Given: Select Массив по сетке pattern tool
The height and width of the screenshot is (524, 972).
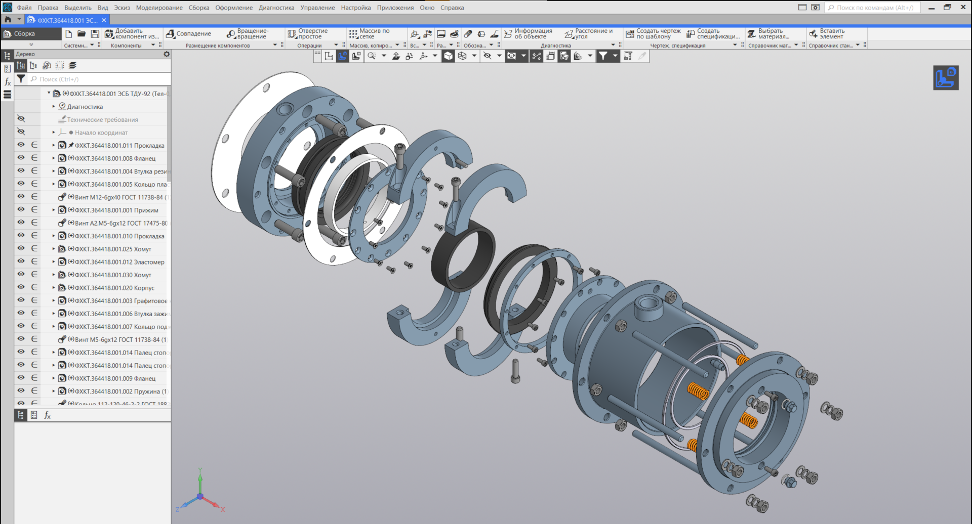Looking at the screenshot, I should tap(369, 34).
